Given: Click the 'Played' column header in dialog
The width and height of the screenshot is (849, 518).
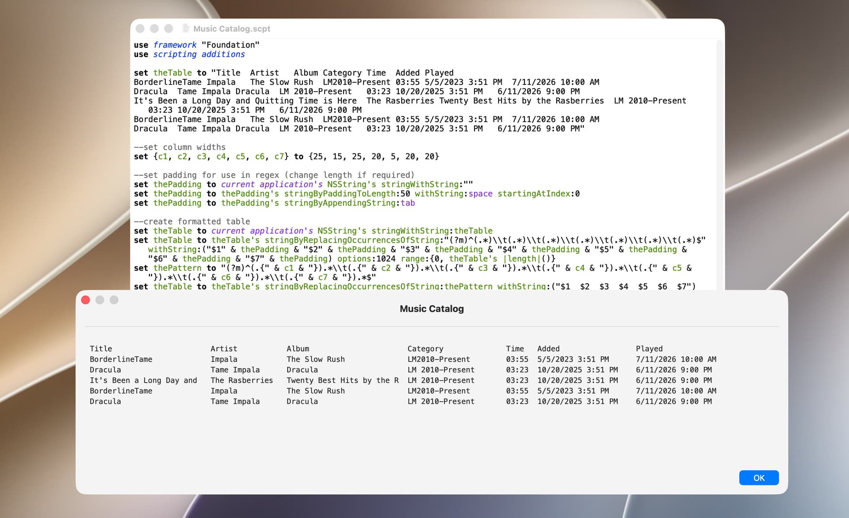Looking at the screenshot, I should tap(649, 349).
